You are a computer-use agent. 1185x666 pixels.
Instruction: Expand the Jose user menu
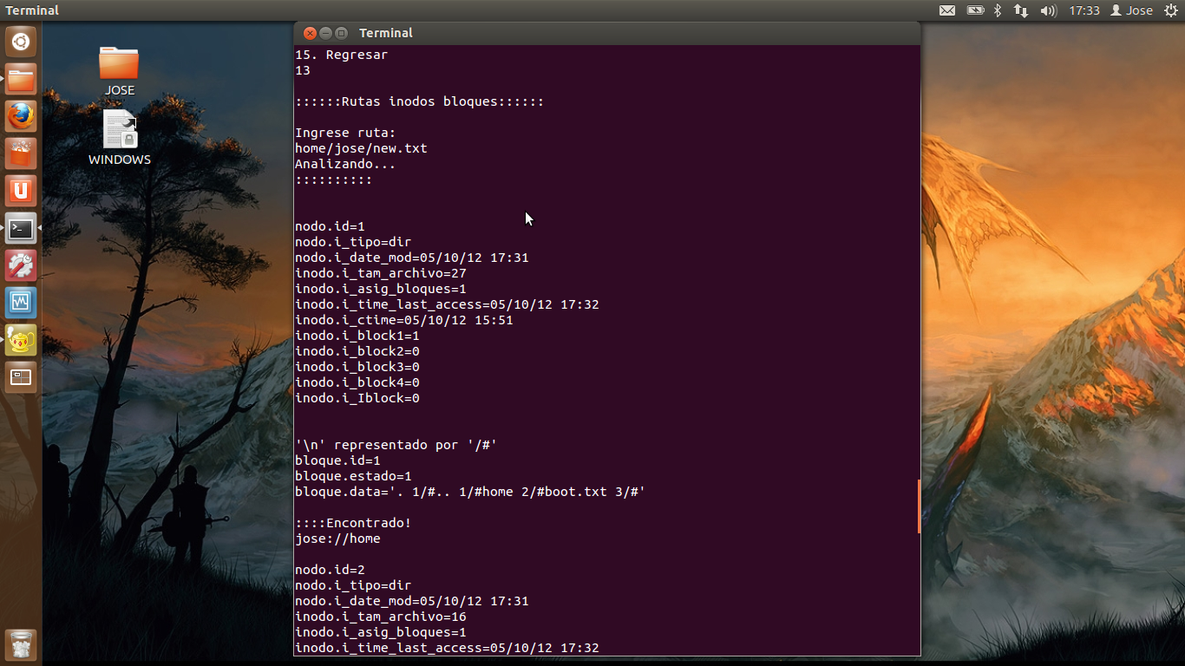tap(1132, 10)
